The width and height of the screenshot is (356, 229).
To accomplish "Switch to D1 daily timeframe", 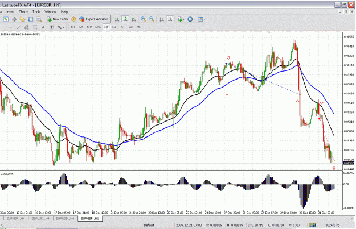I will [x=122, y=27].
